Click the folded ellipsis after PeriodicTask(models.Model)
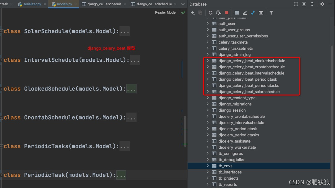Image resolution: width=335 pixels, height=188 pixels. point(121,175)
